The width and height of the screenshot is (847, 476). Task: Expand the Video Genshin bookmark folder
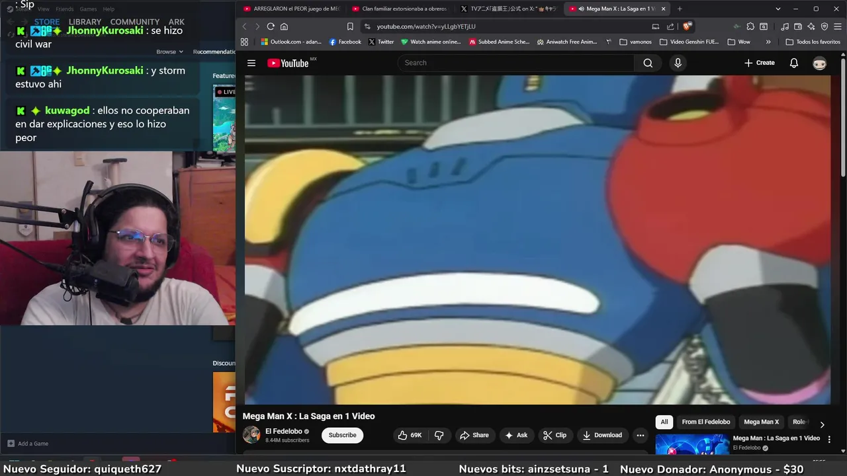(689, 42)
